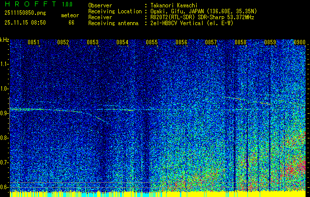310x197 pixels.
Task: Click the Receiving antenna label
Action: pyautogui.click(x=113, y=23)
